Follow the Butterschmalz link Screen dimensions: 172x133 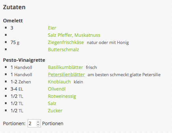point(63,50)
